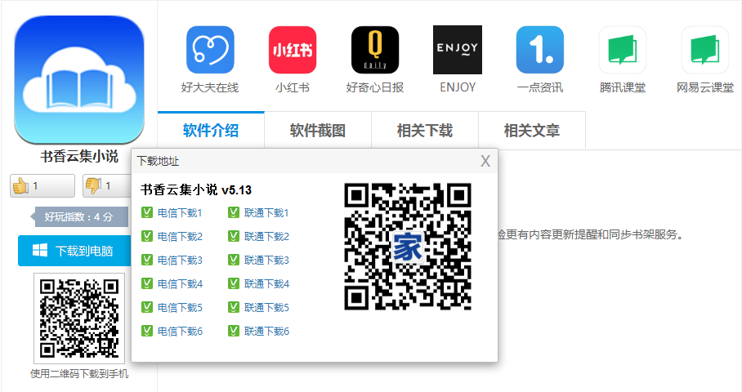Click the 下载到电脑 download button
The image size is (742, 392).
coord(74,251)
